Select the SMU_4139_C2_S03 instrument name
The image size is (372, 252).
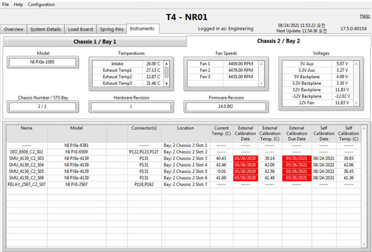27,158
